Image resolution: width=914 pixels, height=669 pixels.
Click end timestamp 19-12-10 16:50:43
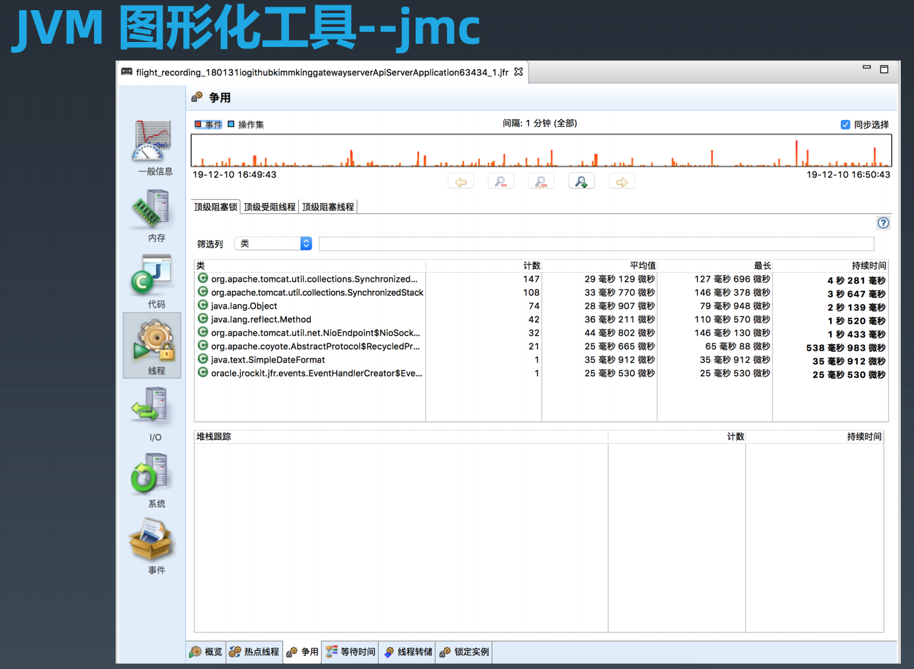click(x=848, y=174)
